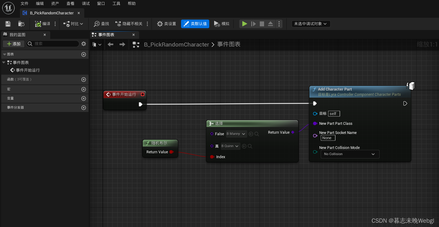Open the 调试 menu
Screen dimensions: 439x227
[86, 4]
